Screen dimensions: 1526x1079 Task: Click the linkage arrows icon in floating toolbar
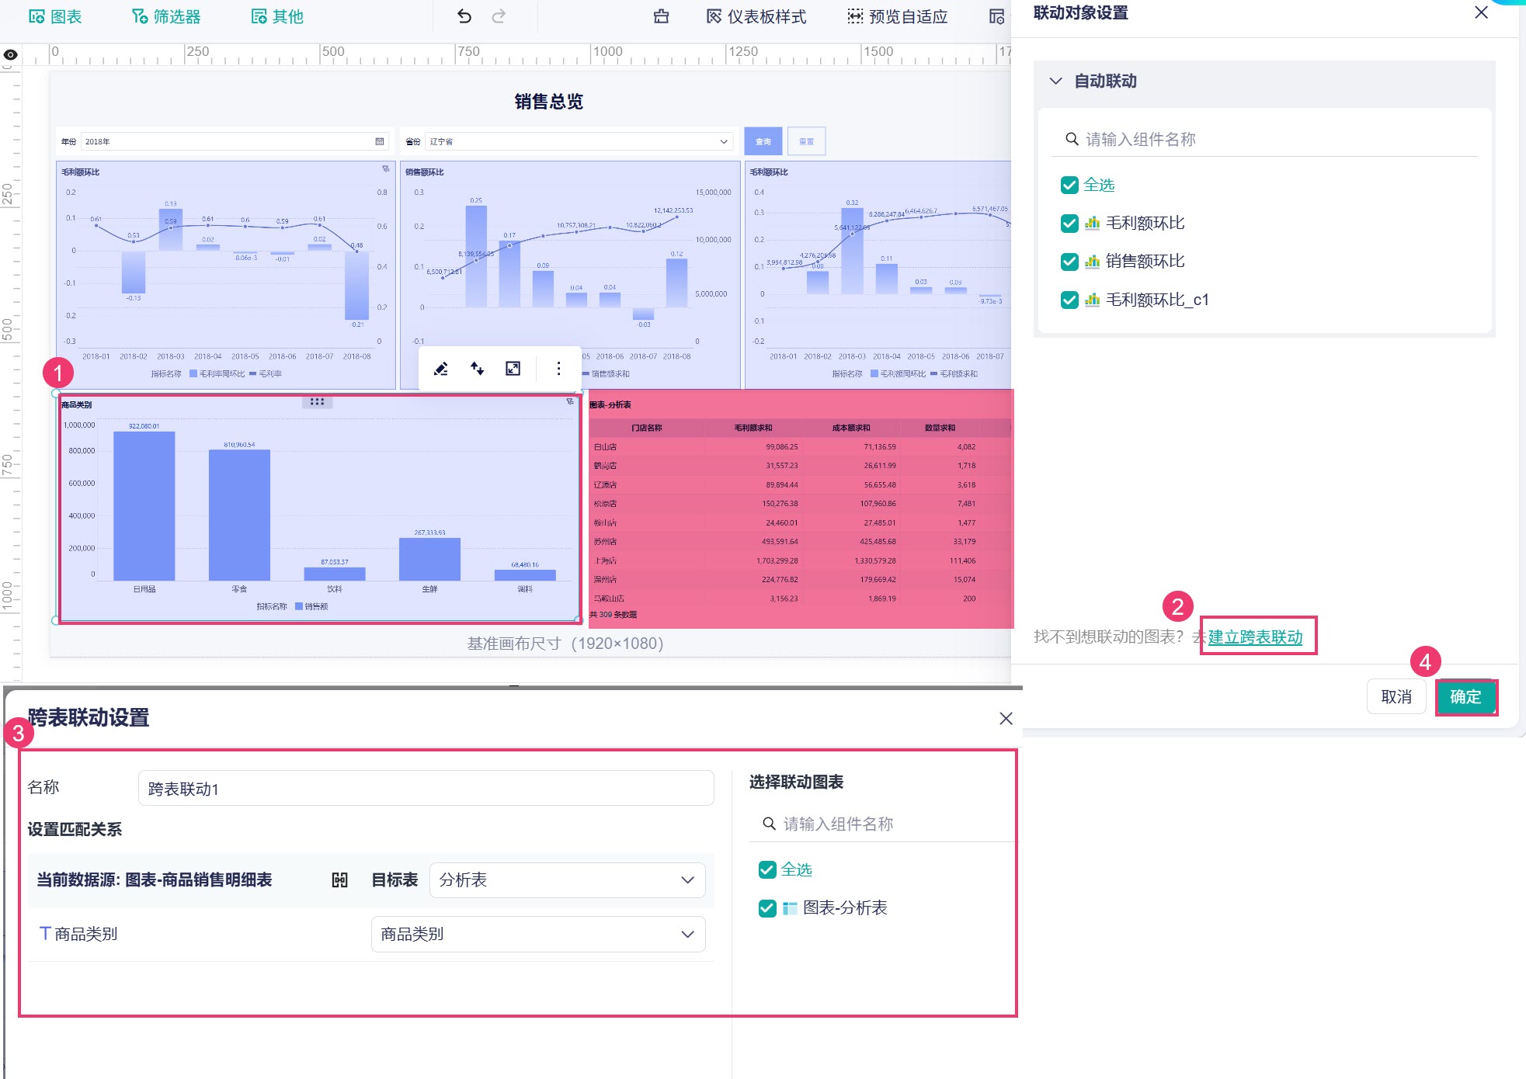point(478,368)
